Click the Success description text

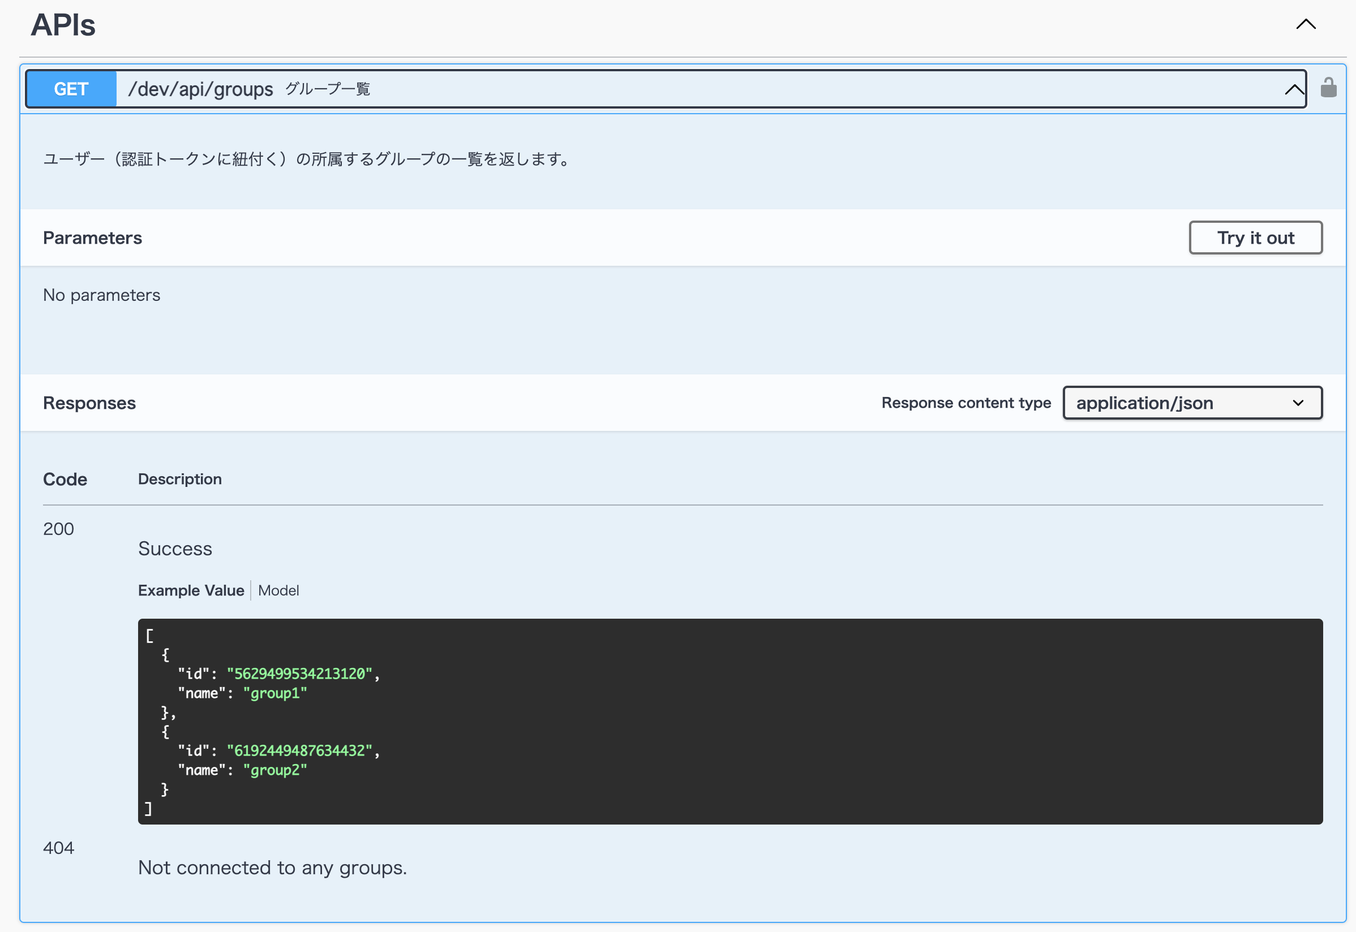click(x=175, y=549)
